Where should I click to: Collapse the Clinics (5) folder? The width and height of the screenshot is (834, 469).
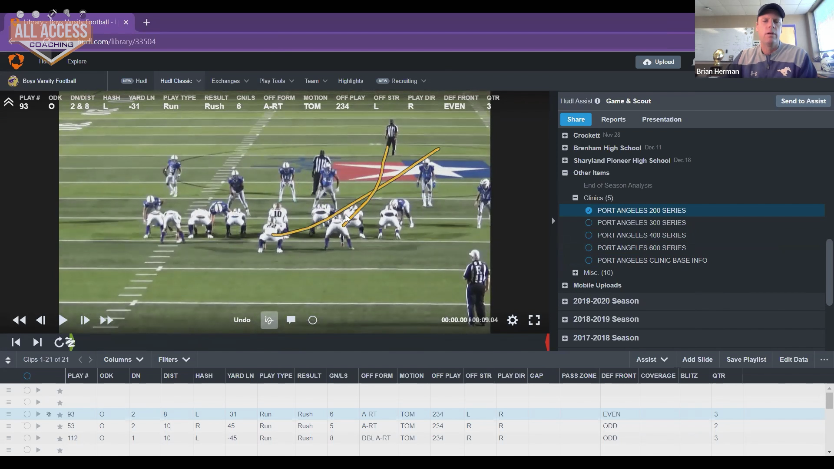[575, 198]
